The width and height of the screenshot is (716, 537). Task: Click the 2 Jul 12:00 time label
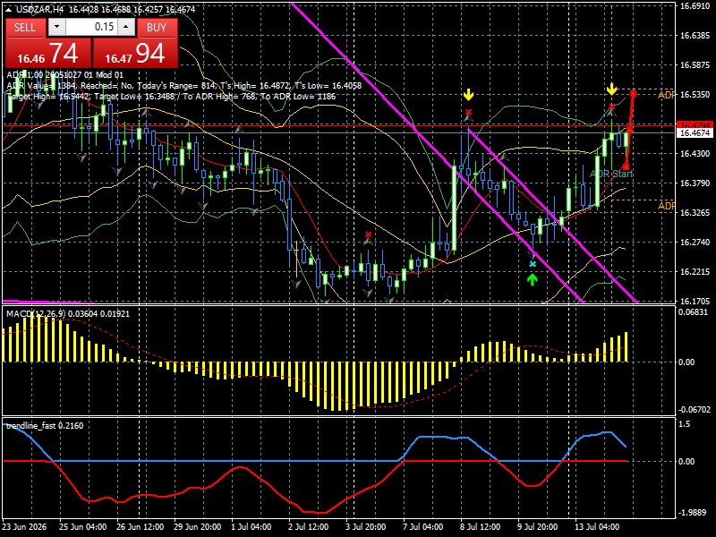309,526
